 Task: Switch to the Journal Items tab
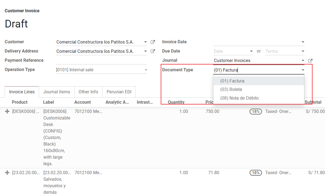click(56, 92)
